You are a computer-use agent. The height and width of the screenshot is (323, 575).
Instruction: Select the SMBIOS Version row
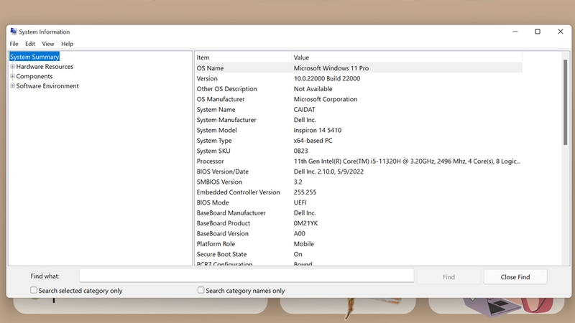(x=359, y=182)
